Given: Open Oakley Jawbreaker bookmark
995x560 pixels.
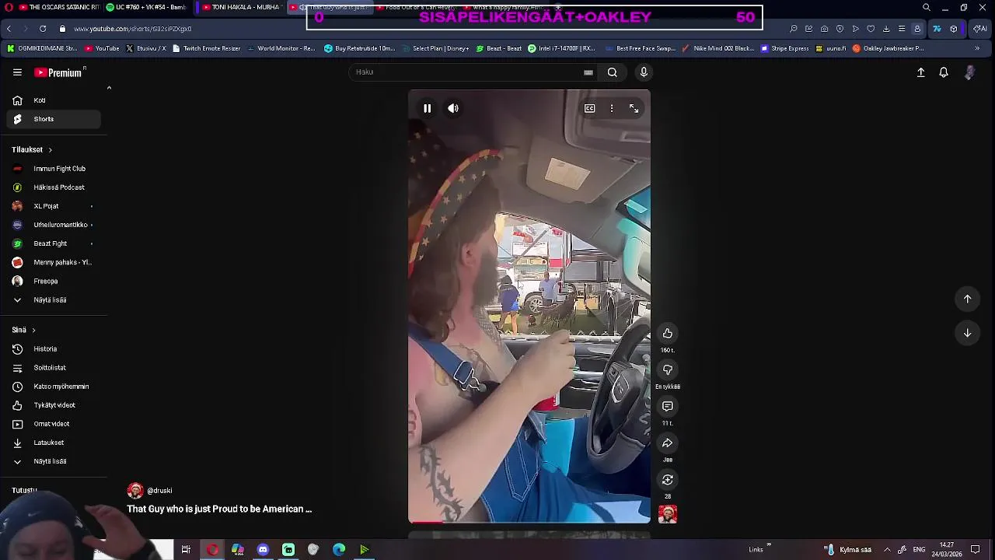Looking at the screenshot, I should pyautogui.click(x=889, y=48).
